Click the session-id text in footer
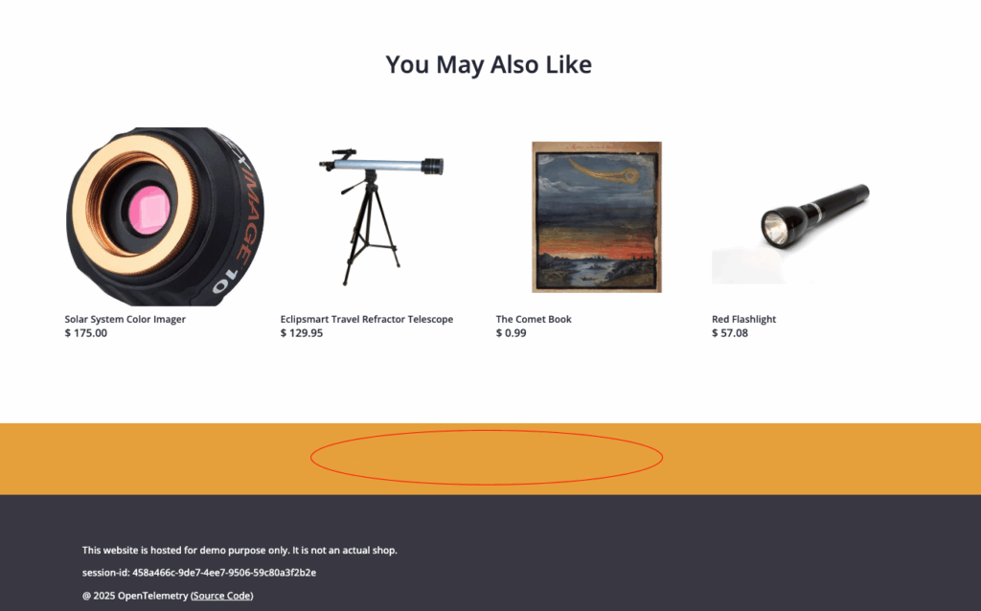This screenshot has width=981, height=611. point(199,573)
